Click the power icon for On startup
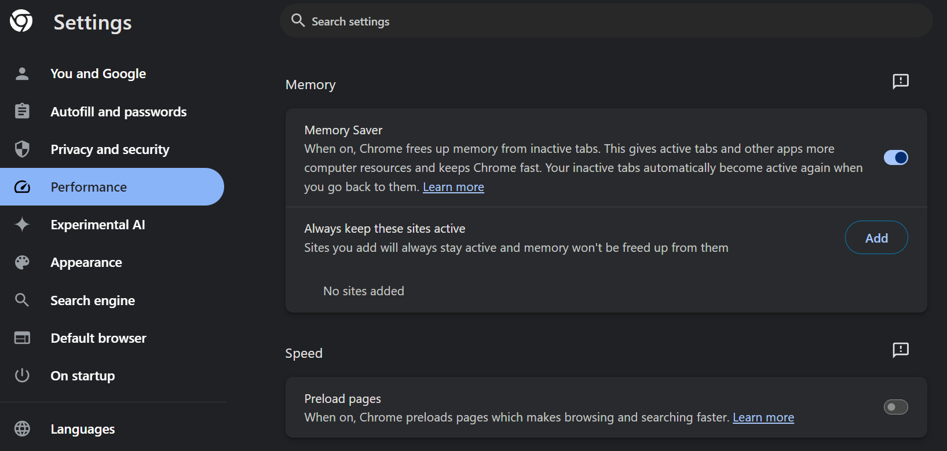Viewport: 947px width, 451px height. coord(22,376)
